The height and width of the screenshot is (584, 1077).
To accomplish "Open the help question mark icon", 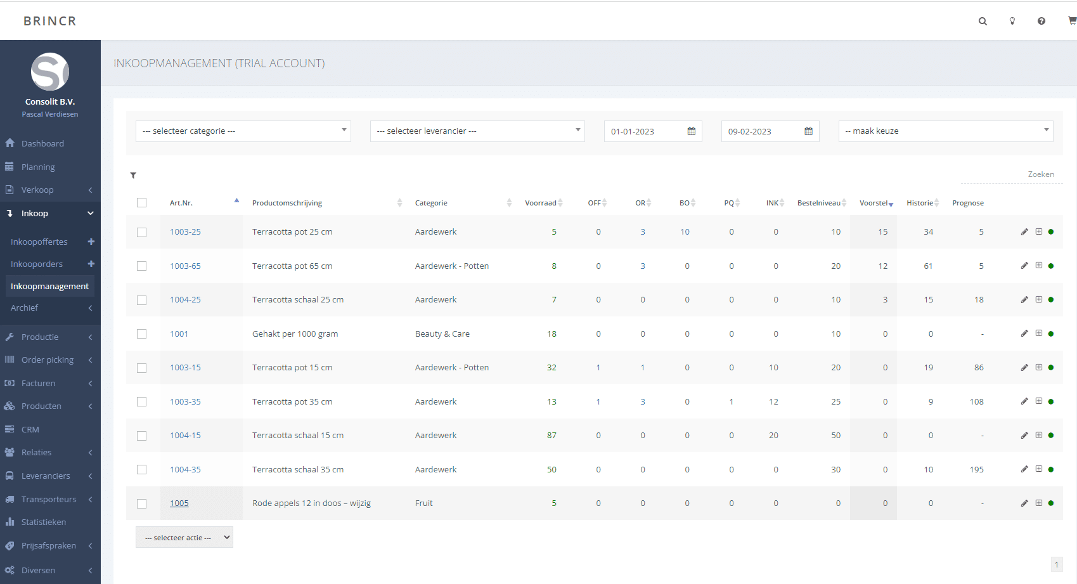I will (1042, 21).
